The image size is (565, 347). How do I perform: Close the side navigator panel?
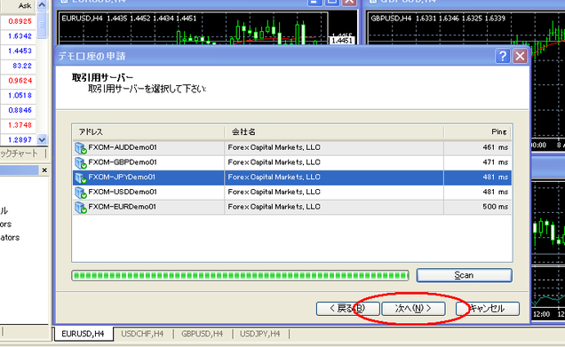(x=44, y=170)
